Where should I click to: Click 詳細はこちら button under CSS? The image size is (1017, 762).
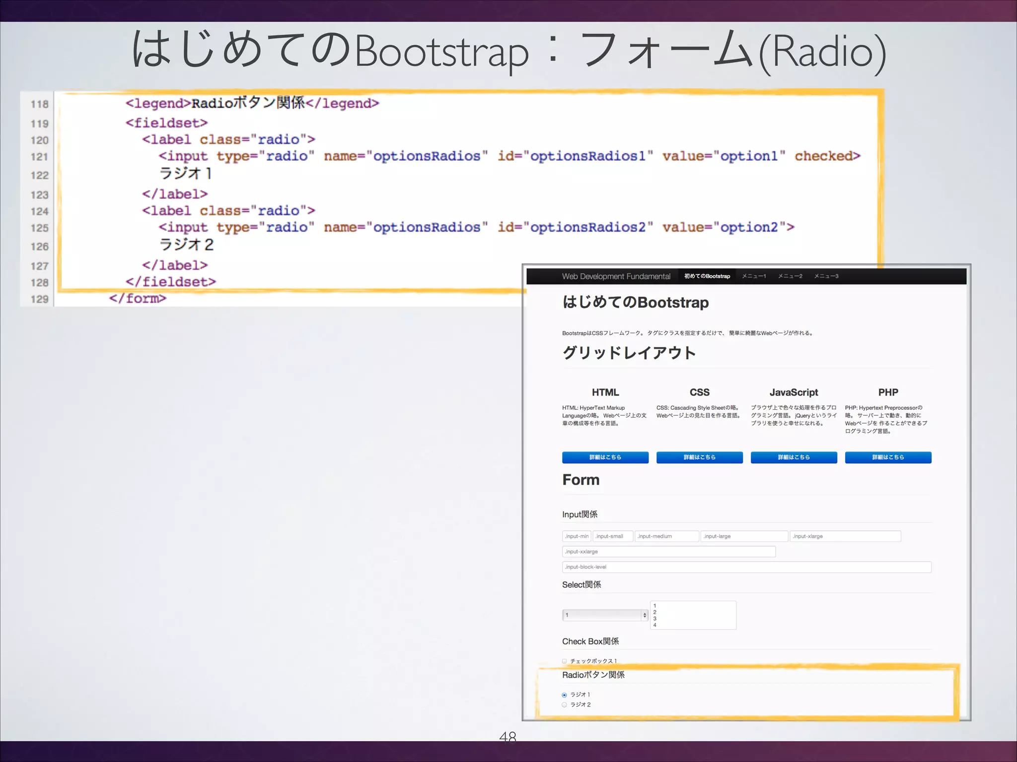(700, 457)
